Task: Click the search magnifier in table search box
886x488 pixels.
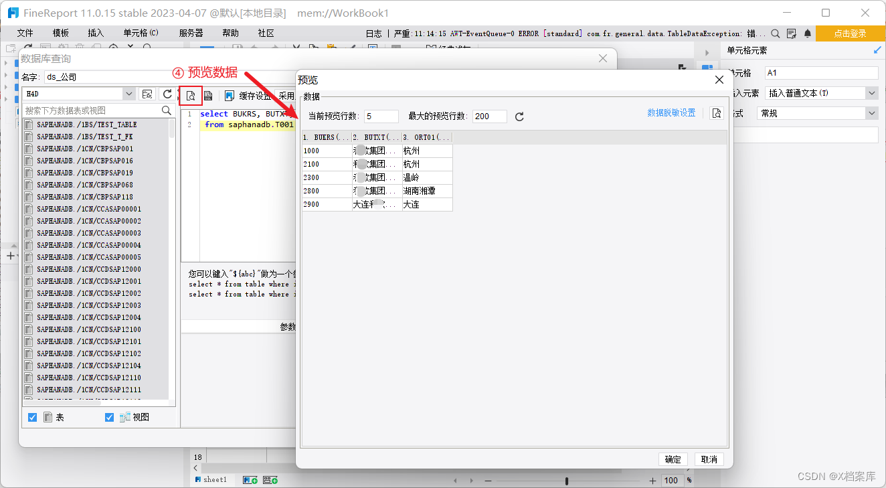Action: coord(167,110)
